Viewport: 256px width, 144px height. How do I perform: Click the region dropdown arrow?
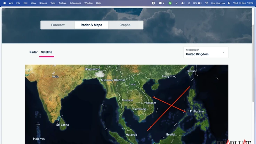point(223,52)
